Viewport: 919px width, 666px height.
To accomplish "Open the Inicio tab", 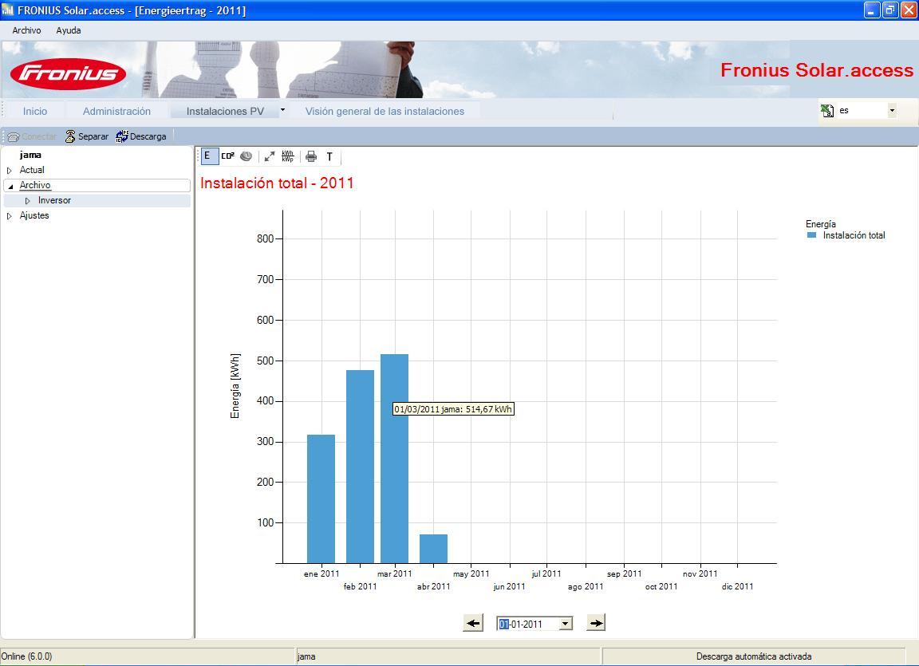I will tap(35, 111).
